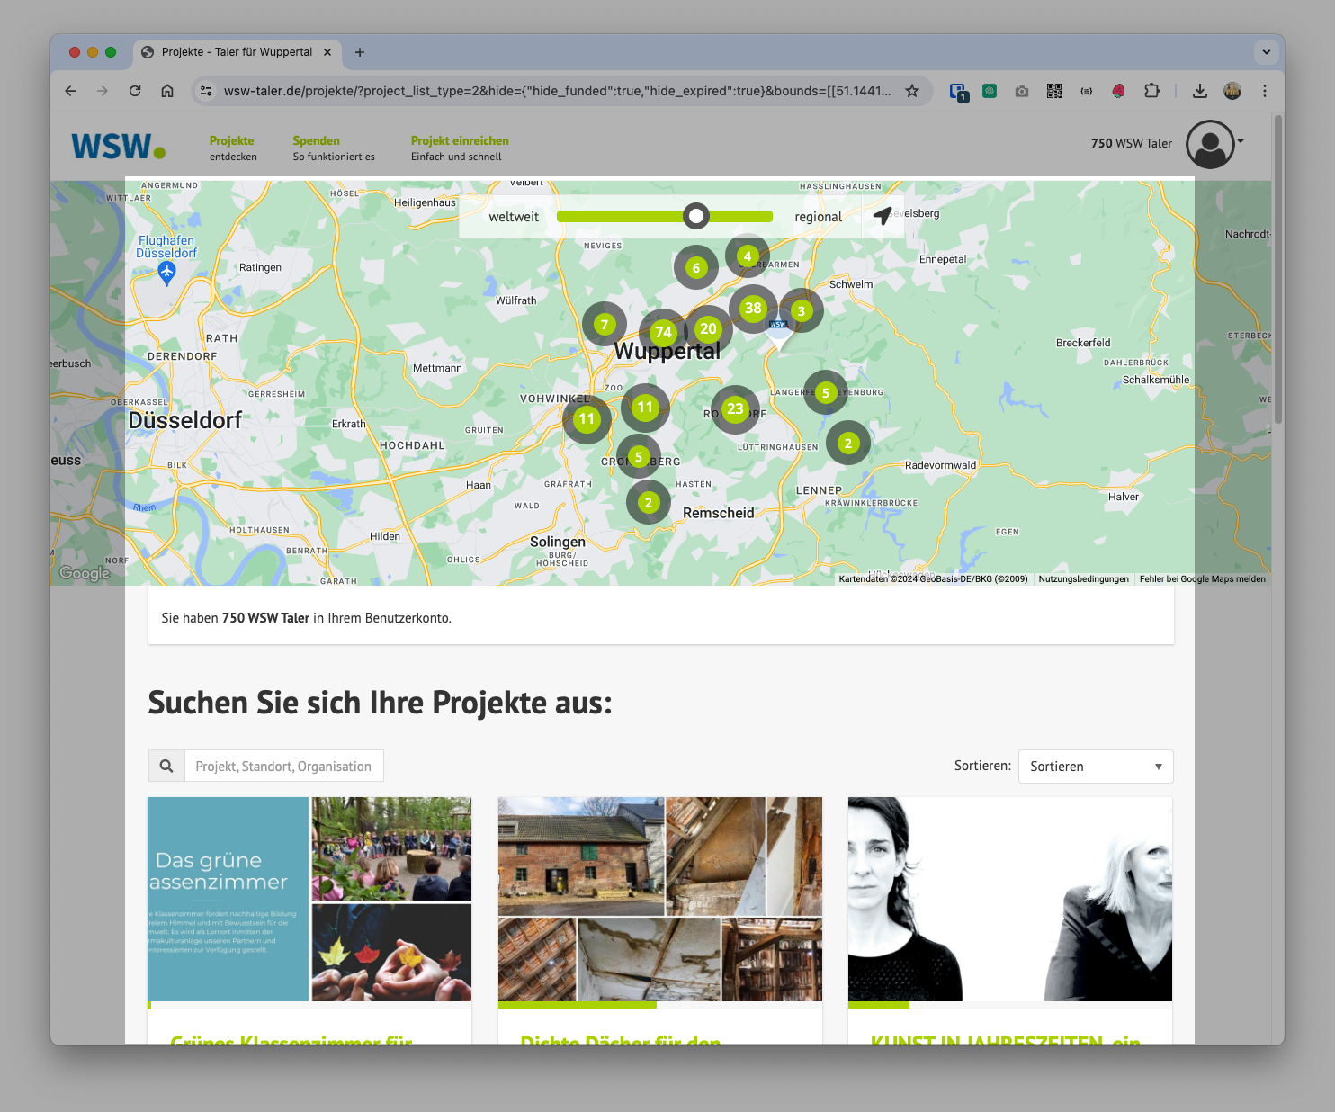
Task: Click the map cluster marker 23
Action: pos(735,408)
